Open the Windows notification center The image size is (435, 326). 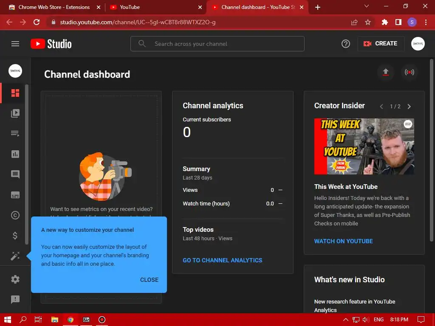(421, 320)
